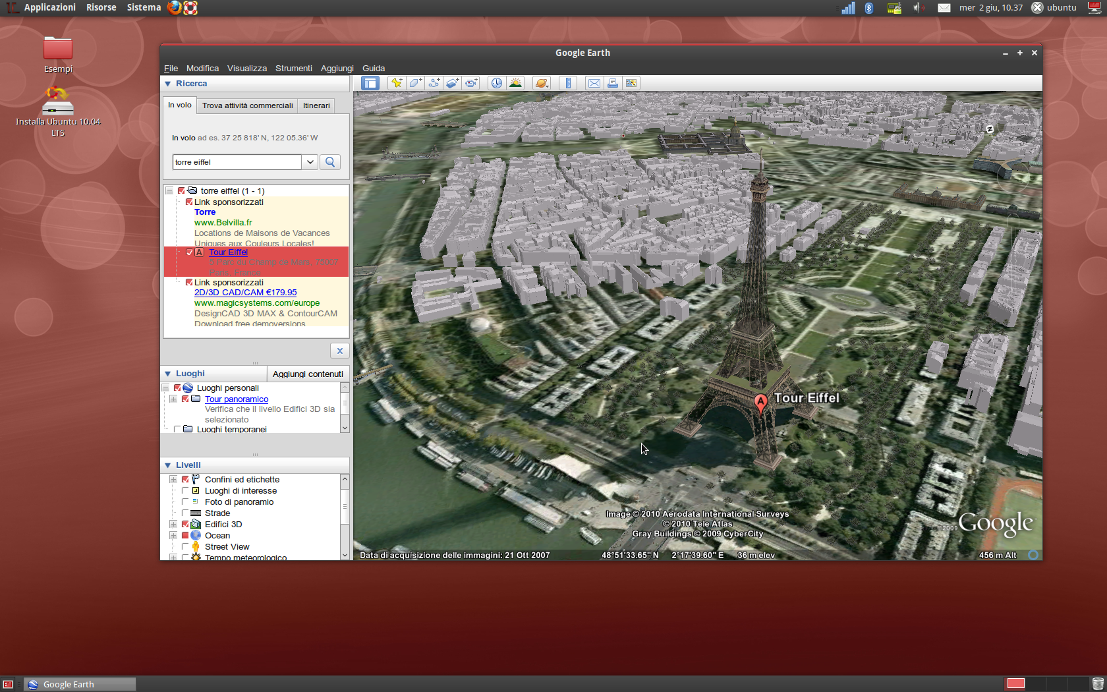The height and width of the screenshot is (692, 1107).
Task: Expand the Tour panoramico tree node
Action: tap(173, 399)
